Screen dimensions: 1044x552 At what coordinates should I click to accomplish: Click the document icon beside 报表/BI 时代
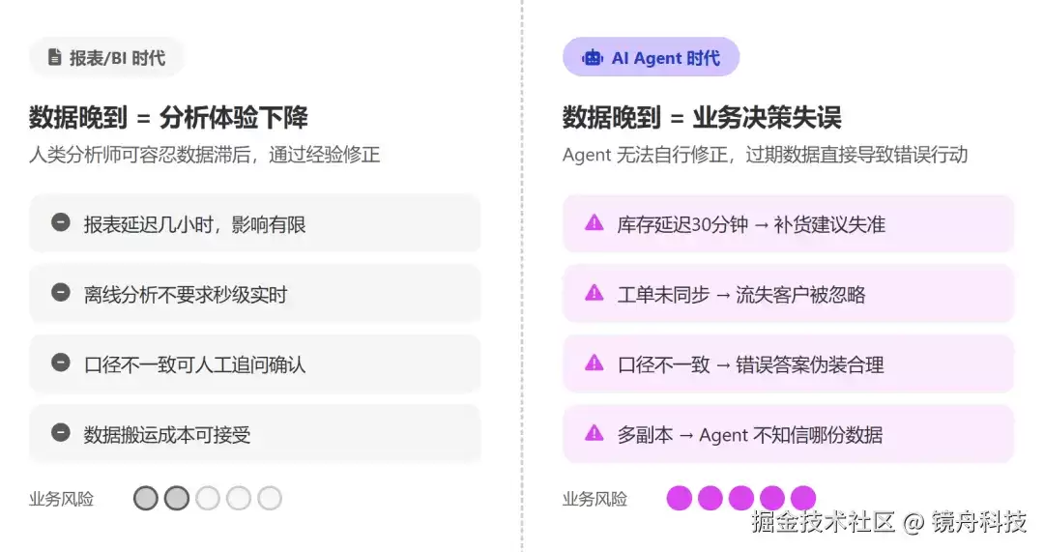click(x=55, y=58)
